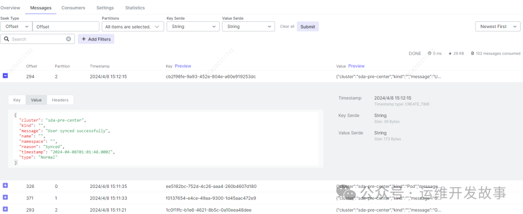Click timestamp 2024/4/8 15:11:21 in the table
The image size is (523, 214).
(108, 210)
